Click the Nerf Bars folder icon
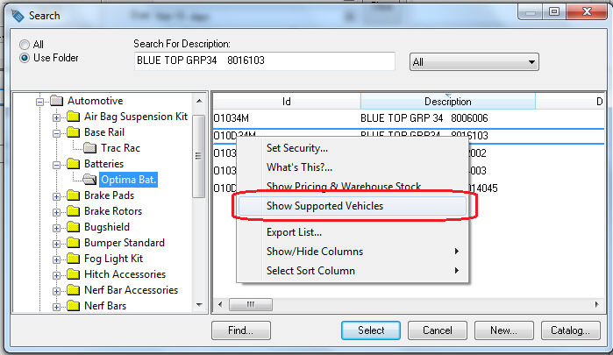Image resolution: width=613 pixels, height=355 pixels. (73, 306)
